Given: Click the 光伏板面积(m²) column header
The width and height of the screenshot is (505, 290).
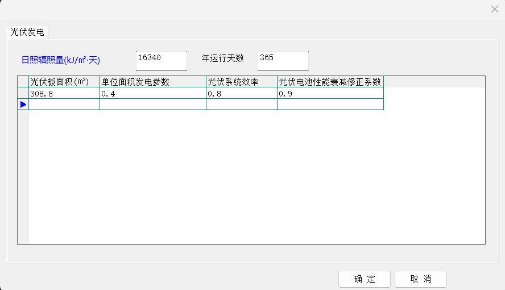Looking at the screenshot, I should coord(64,82).
